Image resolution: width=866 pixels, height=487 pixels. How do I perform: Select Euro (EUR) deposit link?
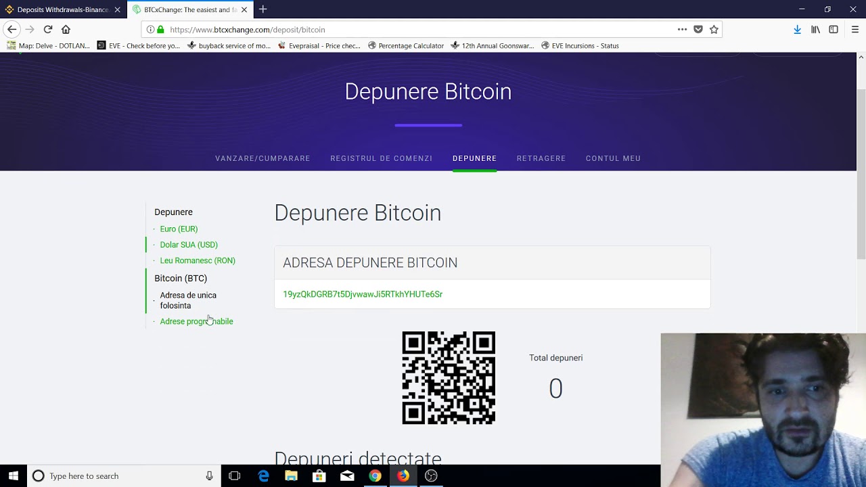(179, 229)
